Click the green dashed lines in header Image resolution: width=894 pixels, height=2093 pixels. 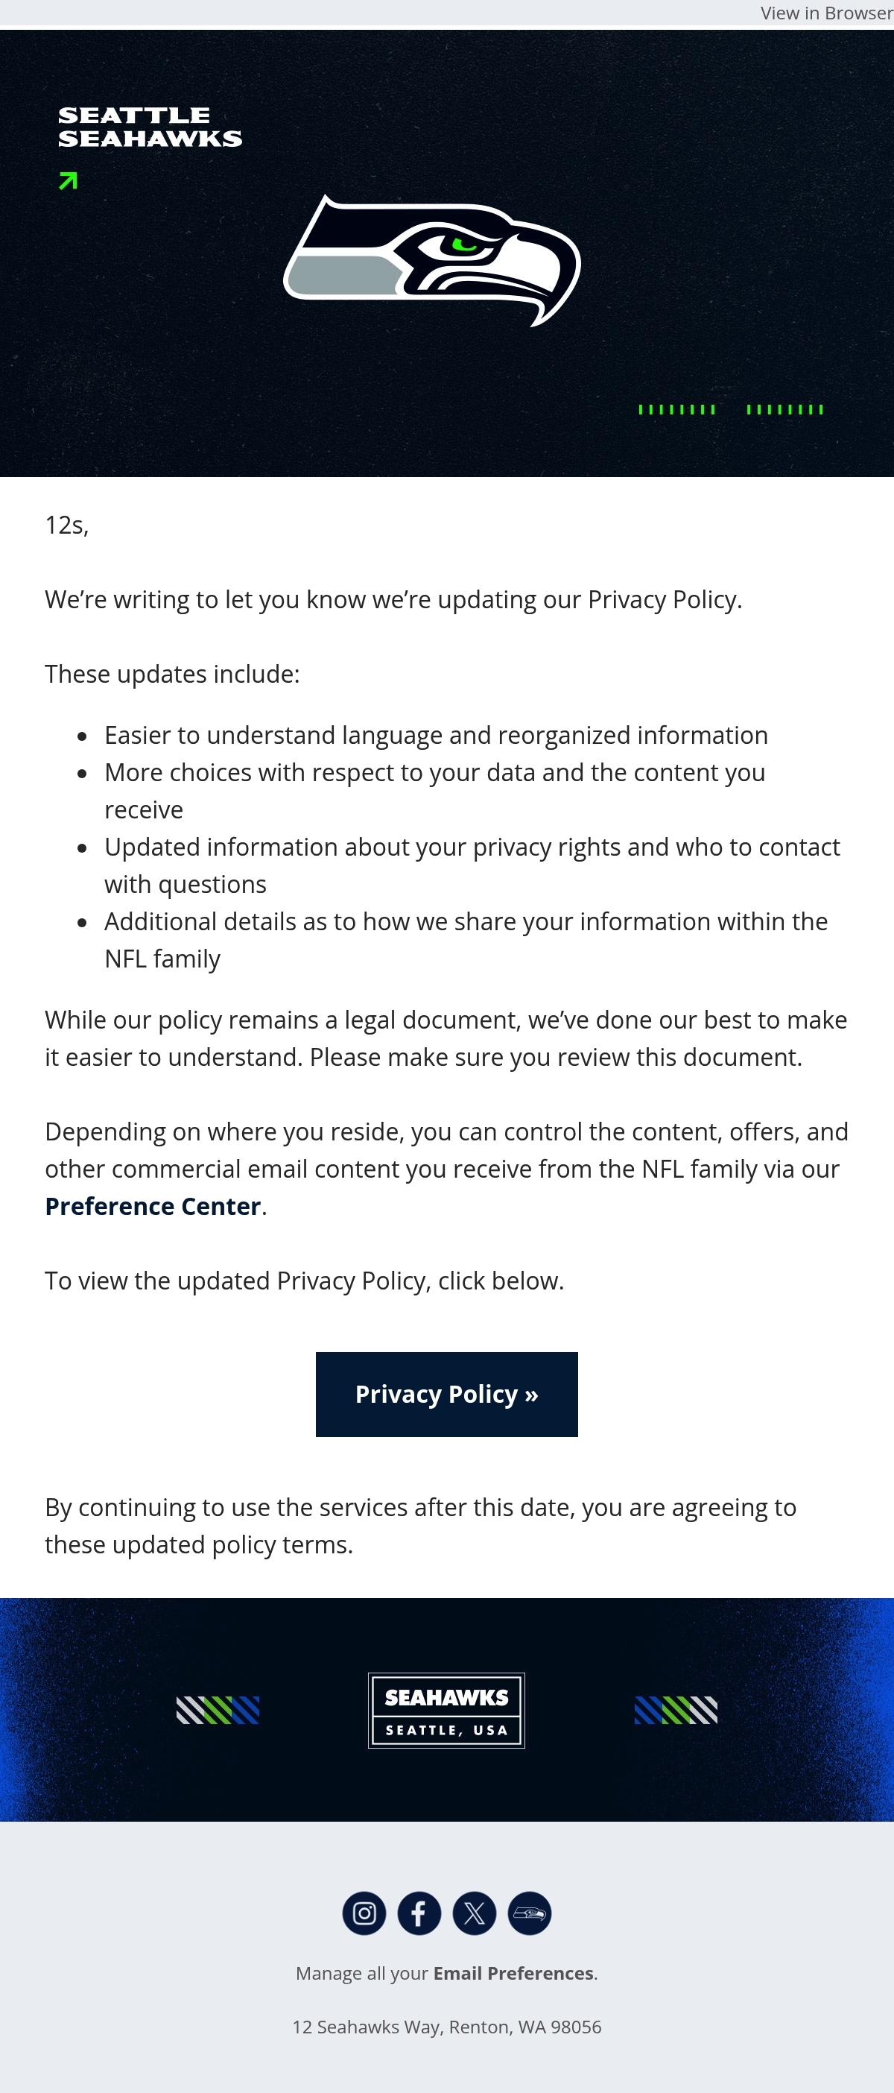click(731, 408)
